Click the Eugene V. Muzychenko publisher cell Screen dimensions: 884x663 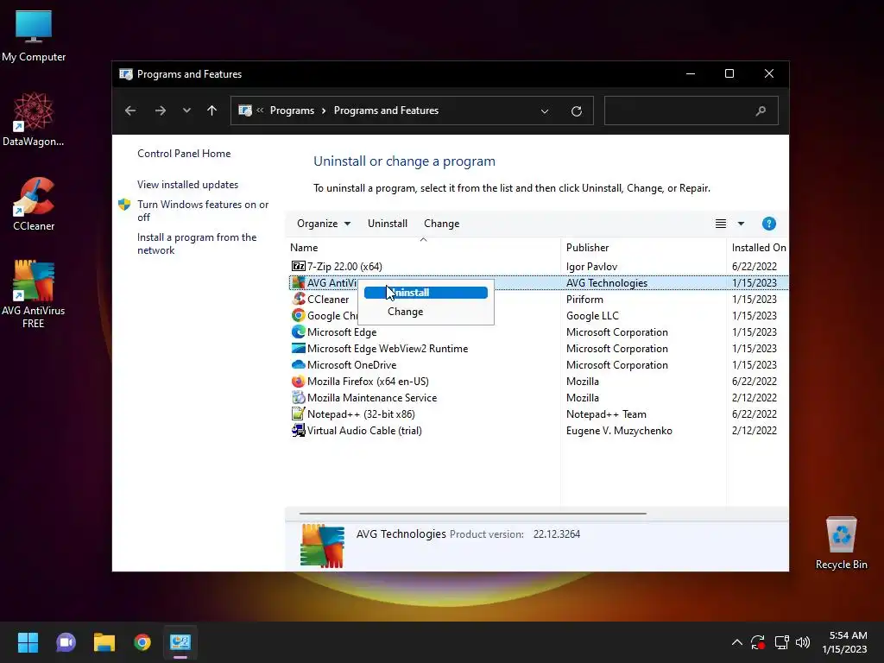[619, 430]
